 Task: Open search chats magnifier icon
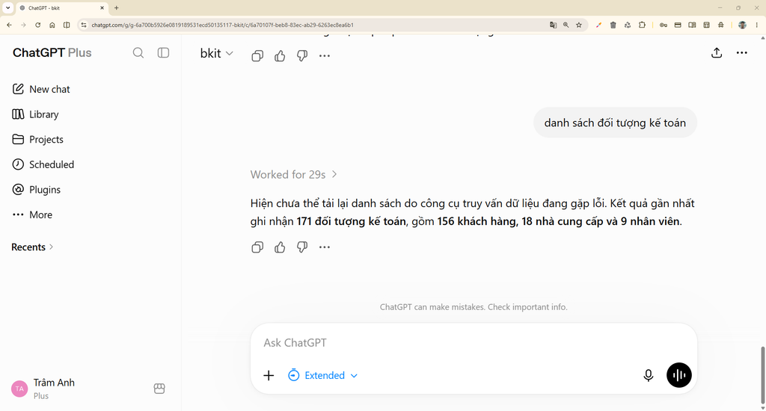coord(138,53)
